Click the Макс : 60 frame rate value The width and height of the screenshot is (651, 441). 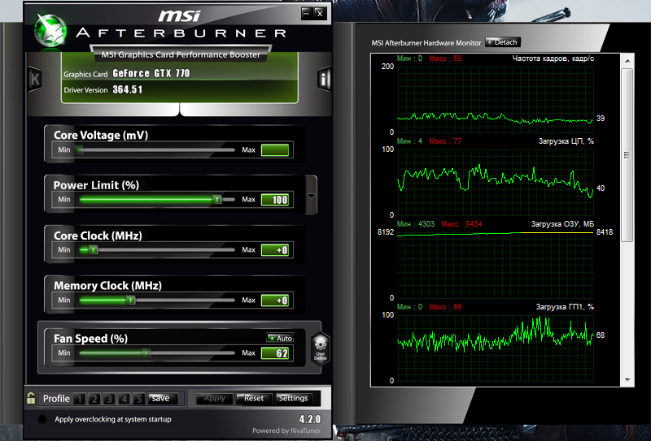pyautogui.click(x=445, y=58)
